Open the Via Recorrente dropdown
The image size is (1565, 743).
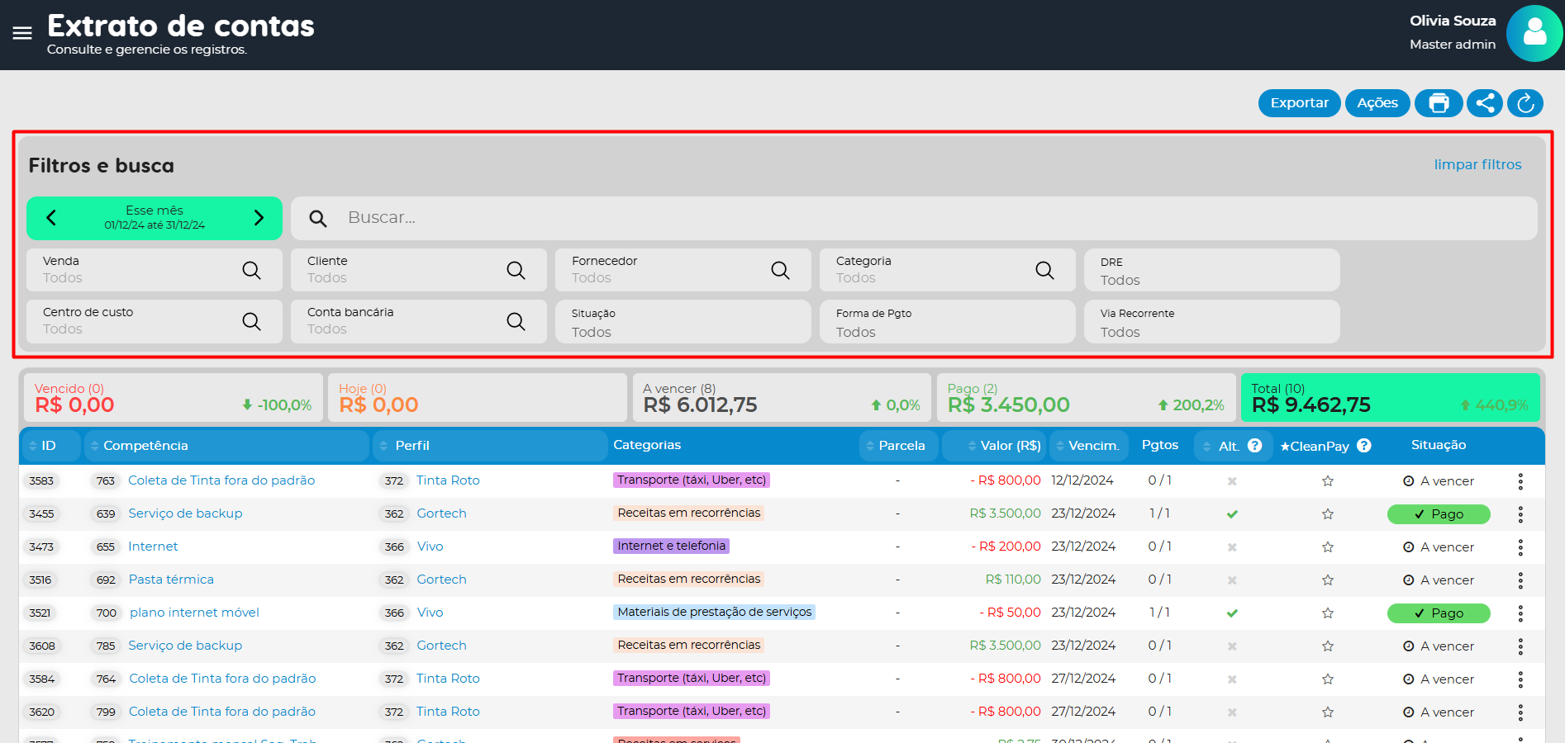pos(1212,321)
